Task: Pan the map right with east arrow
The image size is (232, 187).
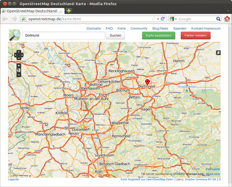Action: [22, 55]
